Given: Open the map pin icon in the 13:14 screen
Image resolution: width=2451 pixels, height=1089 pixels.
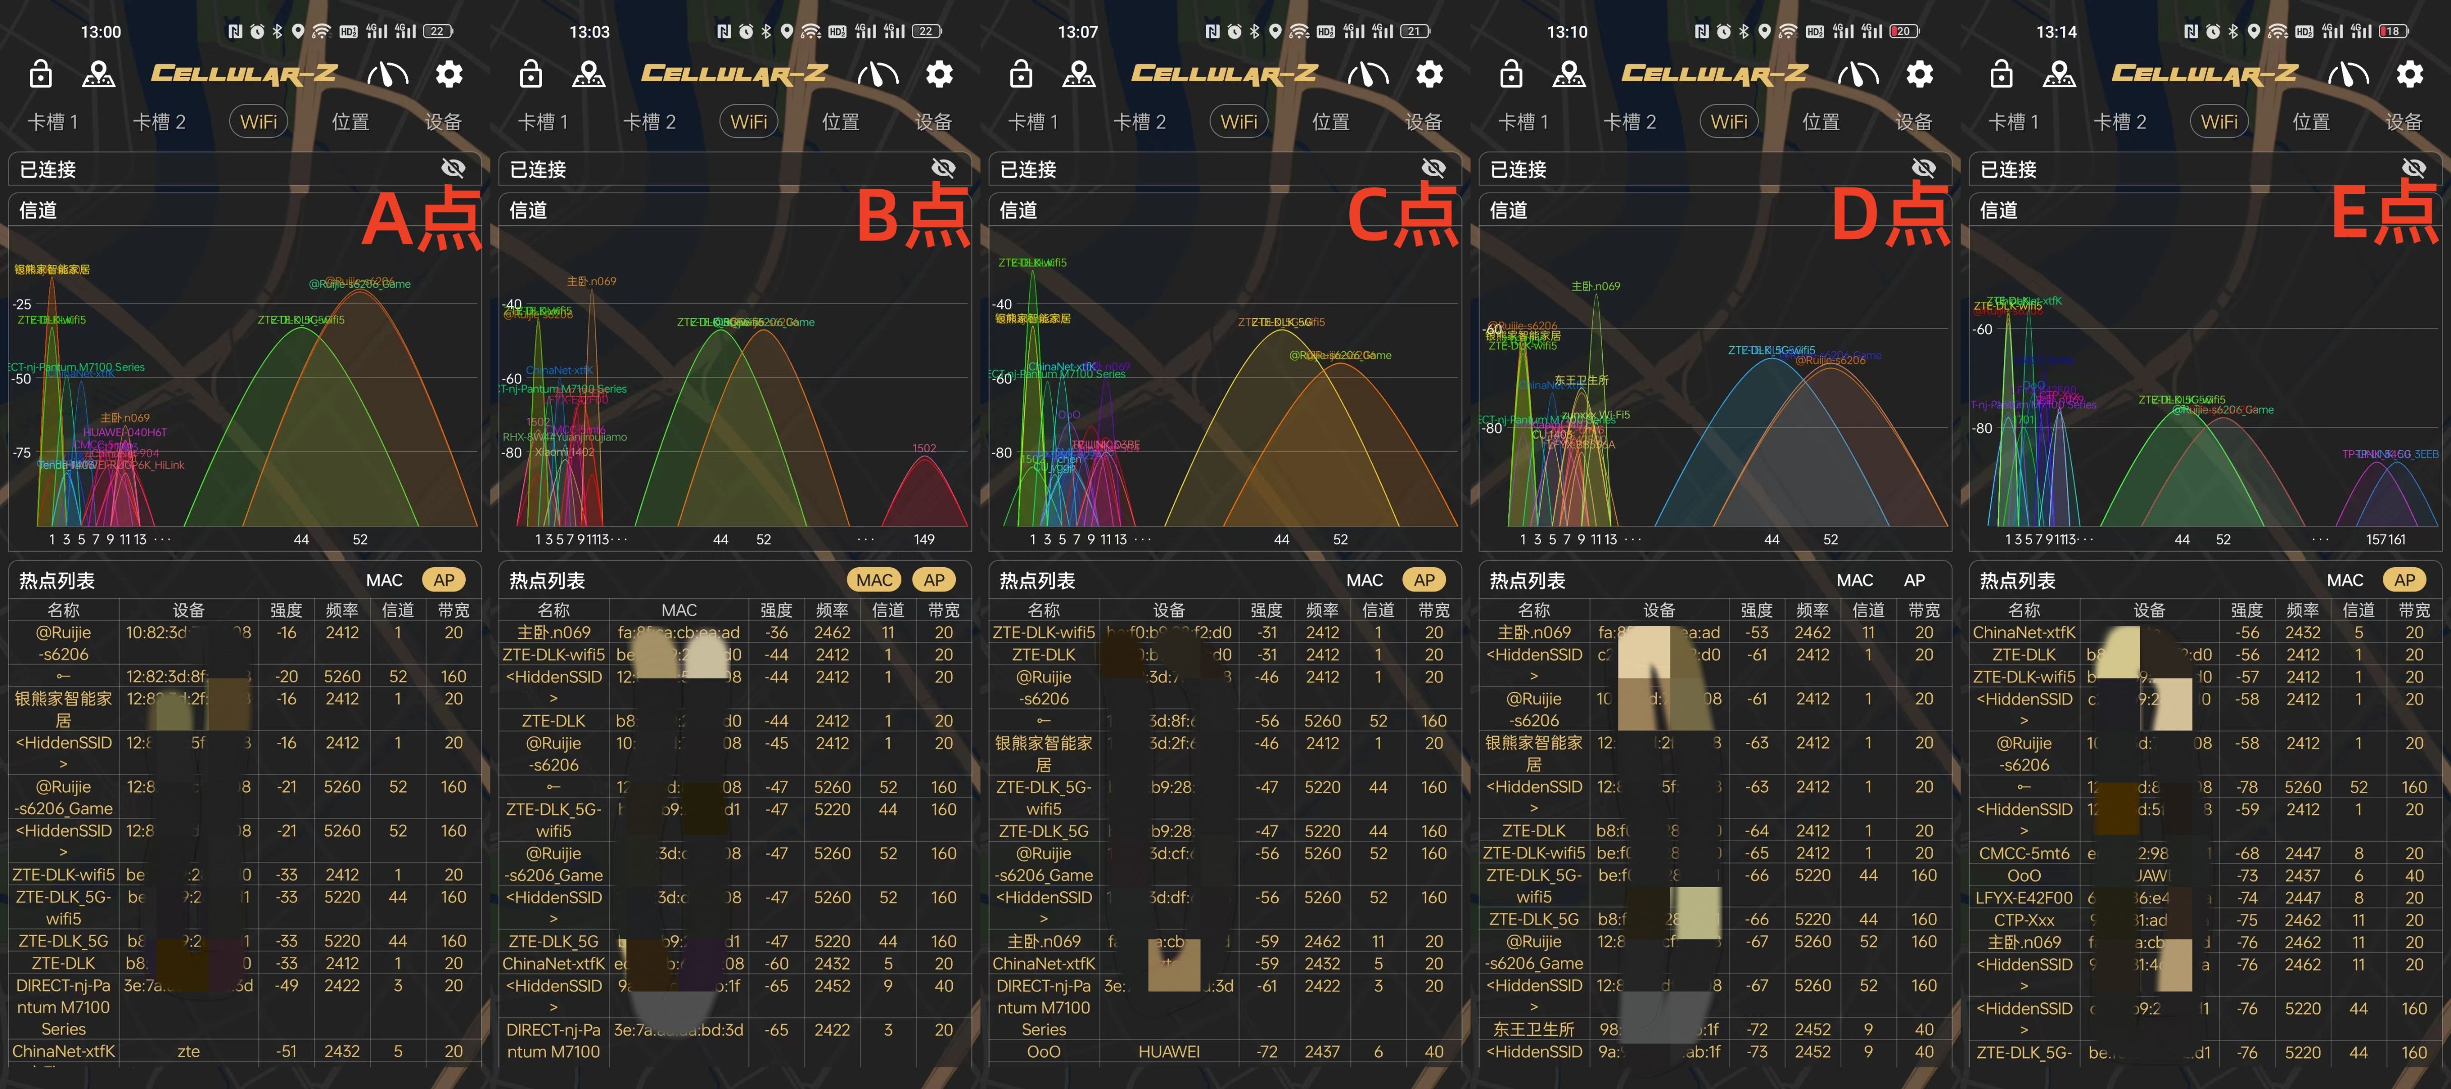Looking at the screenshot, I should tap(2059, 73).
